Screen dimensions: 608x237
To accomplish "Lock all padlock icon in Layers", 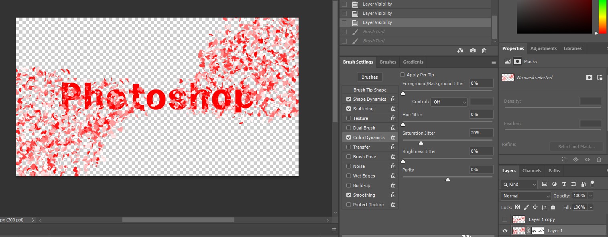I will [553, 207].
